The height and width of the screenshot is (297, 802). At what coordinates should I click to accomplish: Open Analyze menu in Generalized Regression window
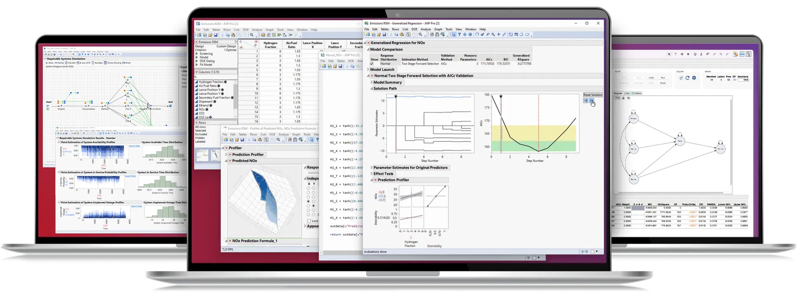(x=425, y=29)
